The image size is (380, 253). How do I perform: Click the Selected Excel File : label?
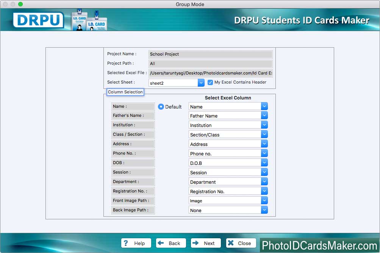coord(127,73)
